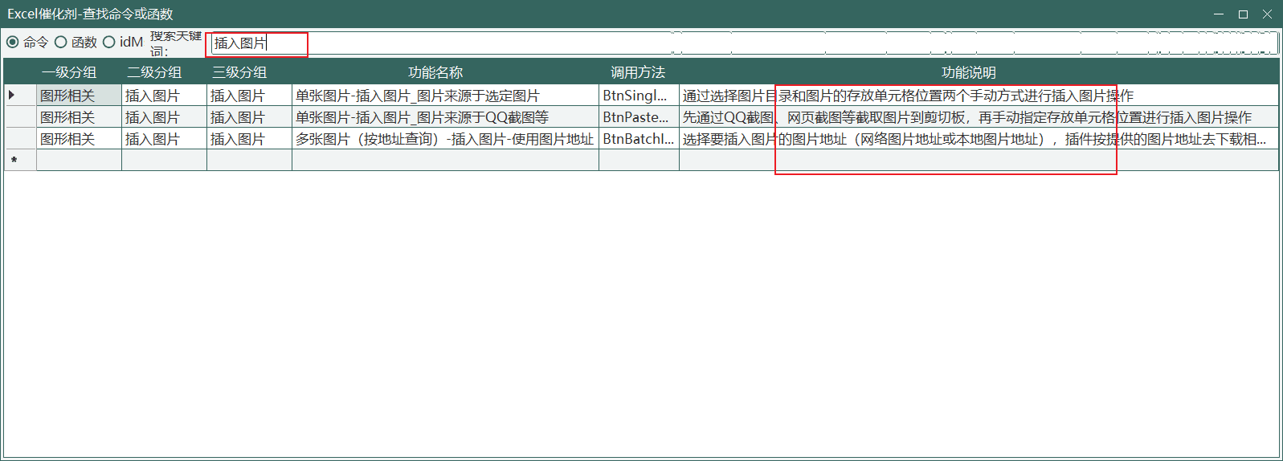Select 单张图片-插入图片_图片来源于QQ截图等 cell
This screenshot has width=1283, height=461.
pos(445,116)
